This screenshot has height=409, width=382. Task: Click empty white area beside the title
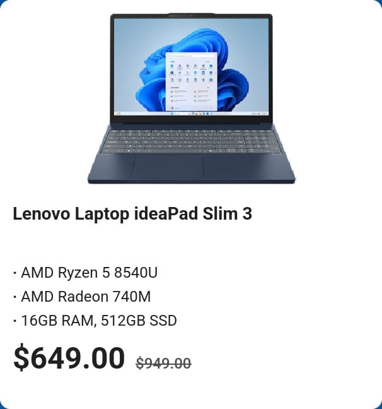pyautogui.click(x=313, y=214)
